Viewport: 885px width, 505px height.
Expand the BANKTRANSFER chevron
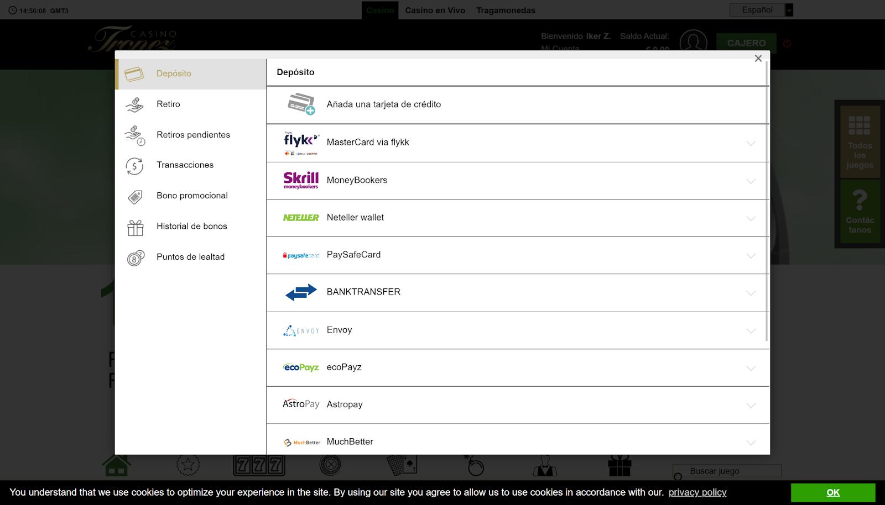751,293
